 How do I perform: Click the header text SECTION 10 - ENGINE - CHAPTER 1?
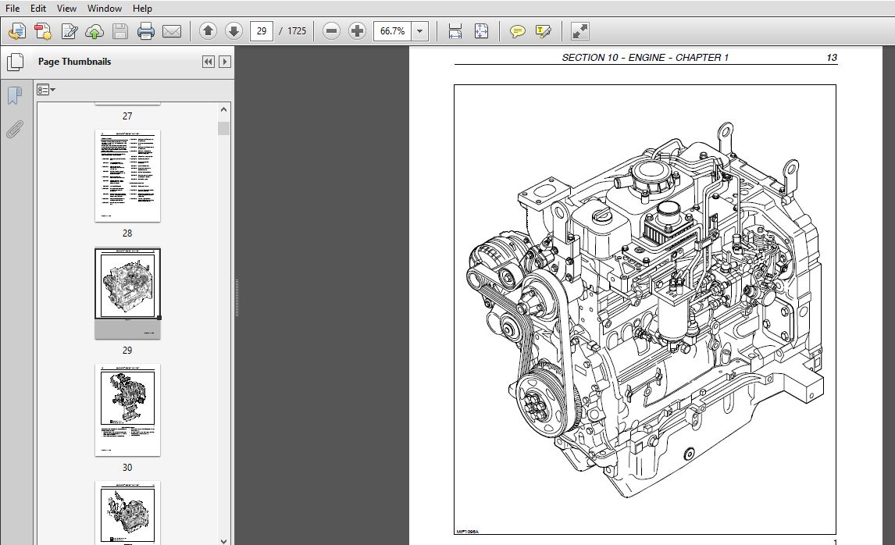pyautogui.click(x=645, y=58)
